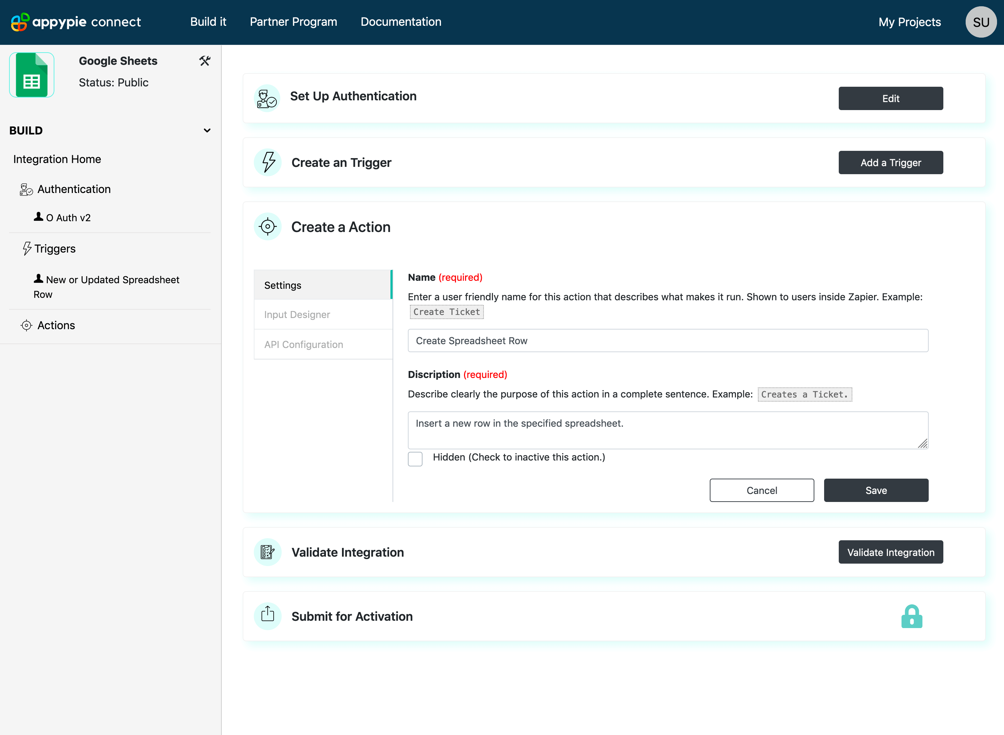
Task: Click the tools wrench icon beside Google Sheets
Action: coord(204,61)
